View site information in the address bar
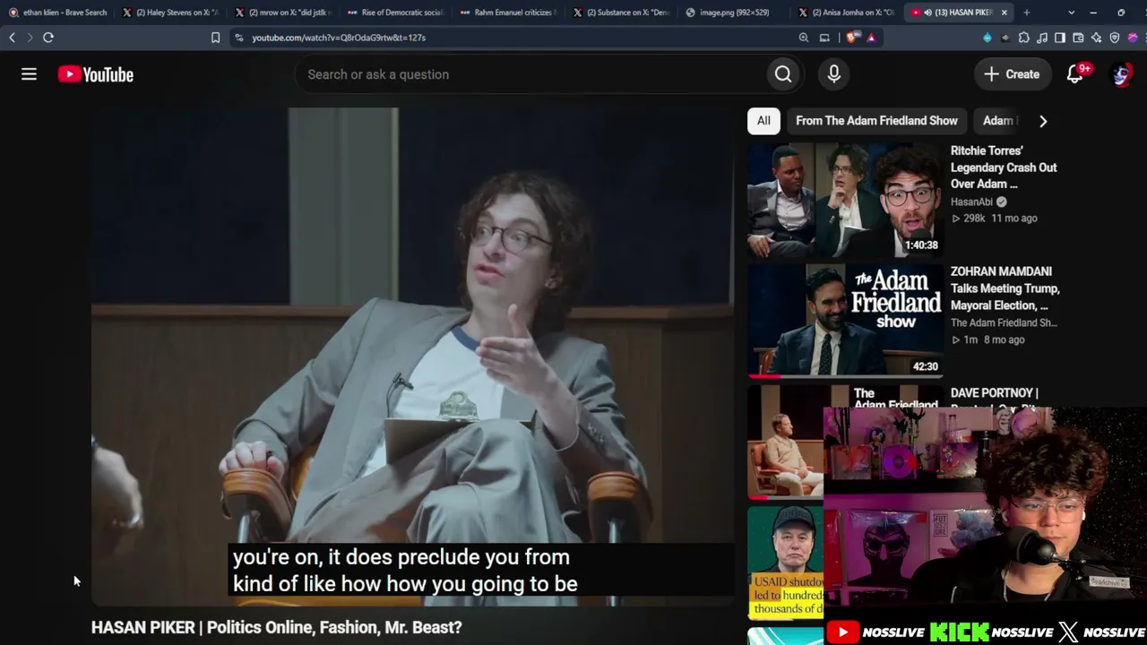Viewport: 1147px width, 645px height. (238, 38)
